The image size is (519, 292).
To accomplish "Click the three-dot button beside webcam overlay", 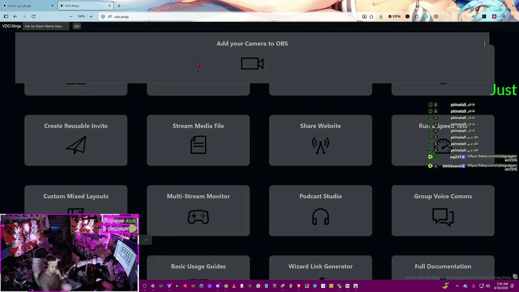I will point(146,240).
